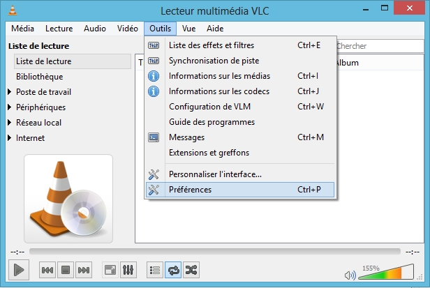Click the track synchronisation menu icon
This screenshot has width=430, height=288.
pyautogui.click(x=154, y=61)
